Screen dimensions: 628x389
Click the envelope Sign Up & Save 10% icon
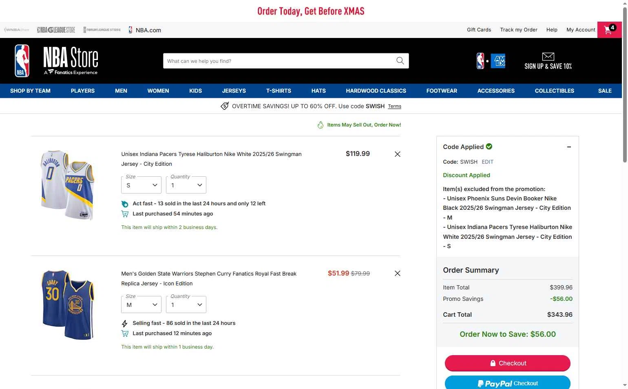[x=548, y=61]
